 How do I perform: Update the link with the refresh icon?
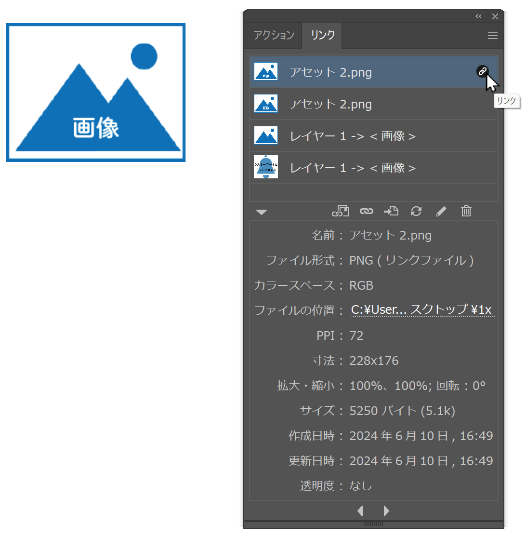(416, 211)
